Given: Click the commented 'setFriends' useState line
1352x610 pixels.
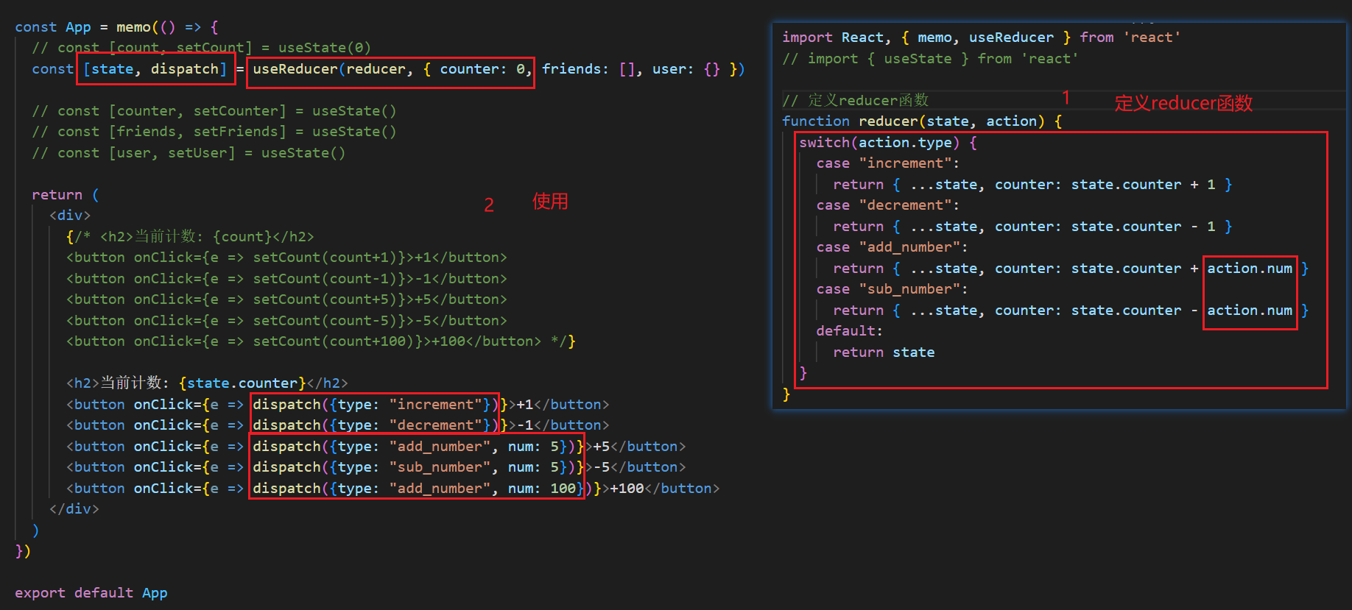Looking at the screenshot, I should (214, 132).
